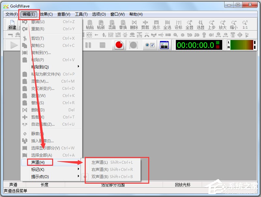The width and height of the screenshot is (261, 197).
Task: Click the 全选 select-all toolbar icon
Action: click(167, 24)
